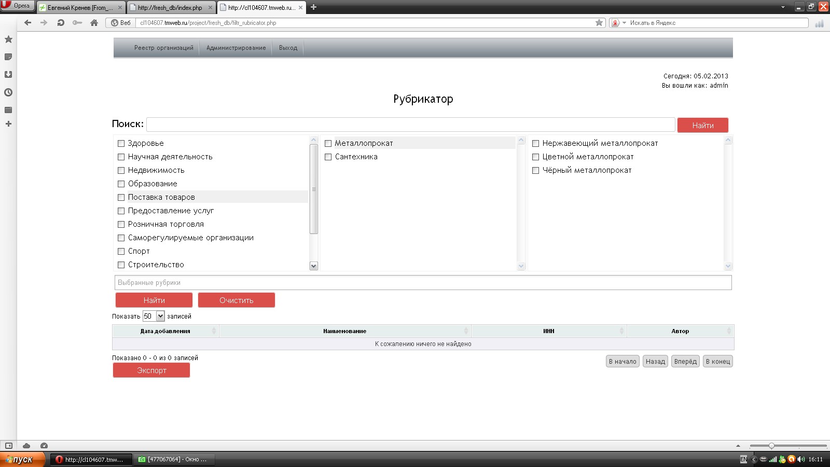This screenshot has height=467, width=830.
Task: Check the Здоровье checkbox
Action: pos(121,144)
